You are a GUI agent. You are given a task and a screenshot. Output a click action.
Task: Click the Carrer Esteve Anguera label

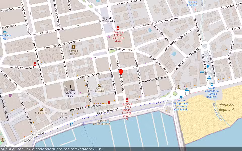coord(175,42)
